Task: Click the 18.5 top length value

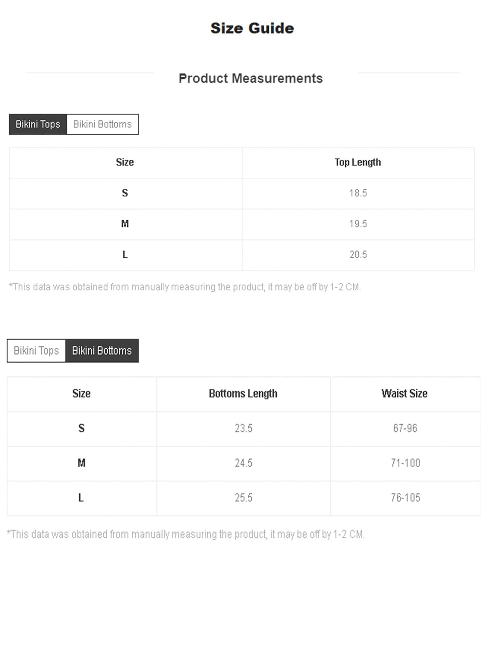Action: [x=358, y=193]
